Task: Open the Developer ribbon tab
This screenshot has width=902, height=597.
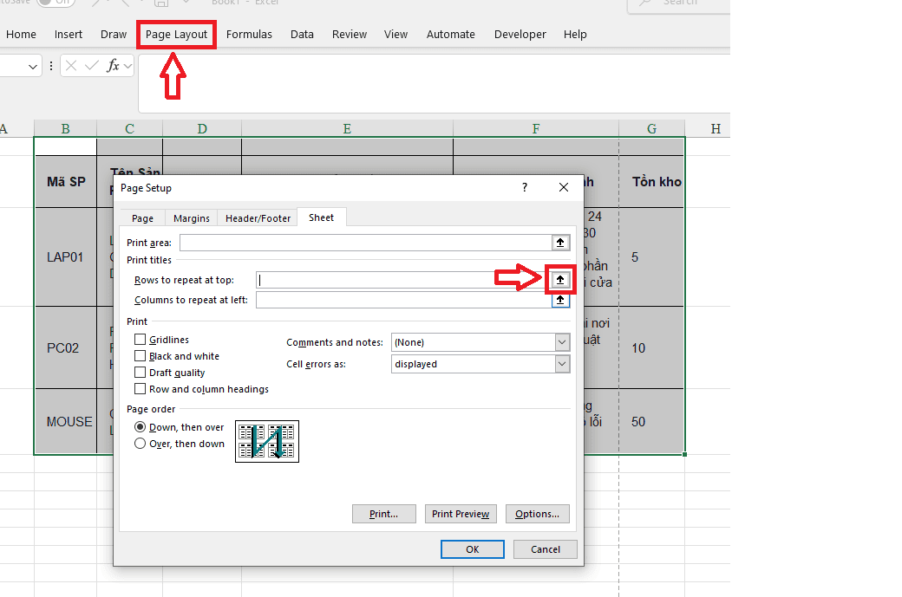Action: (520, 35)
